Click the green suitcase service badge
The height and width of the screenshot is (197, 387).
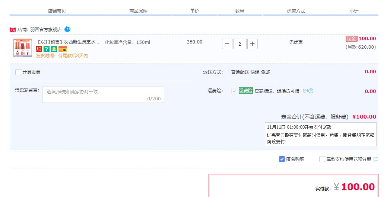[x=54, y=49]
